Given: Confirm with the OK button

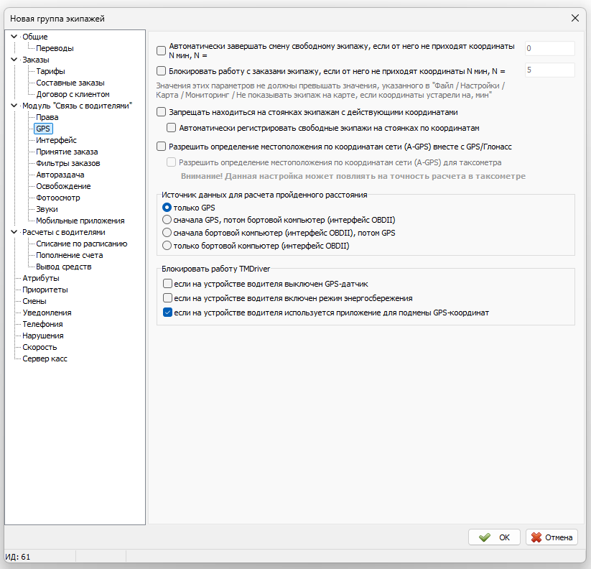Looking at the screenshot, I should [x=494, y=537].
